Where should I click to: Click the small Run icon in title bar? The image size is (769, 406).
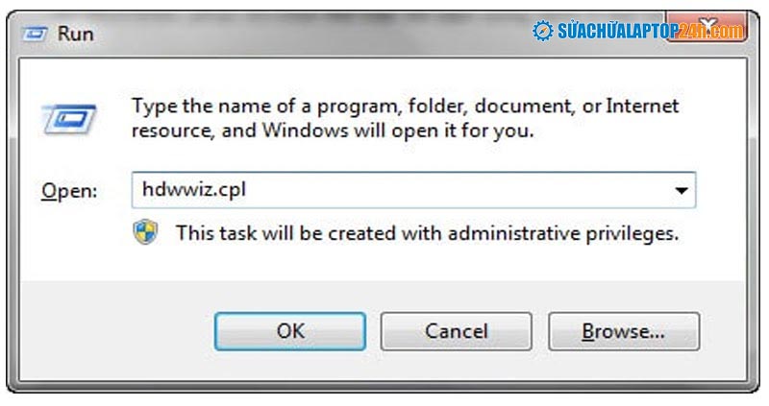coord(36,34)
